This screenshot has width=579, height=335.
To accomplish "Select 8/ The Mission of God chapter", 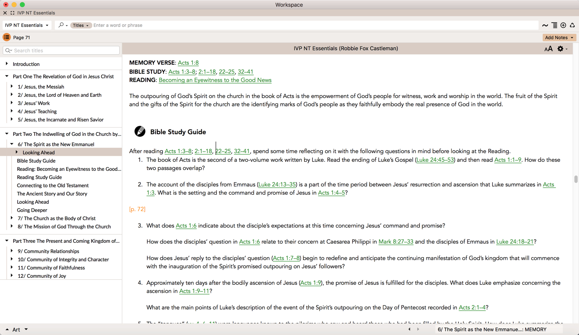I will click(64, 226).
